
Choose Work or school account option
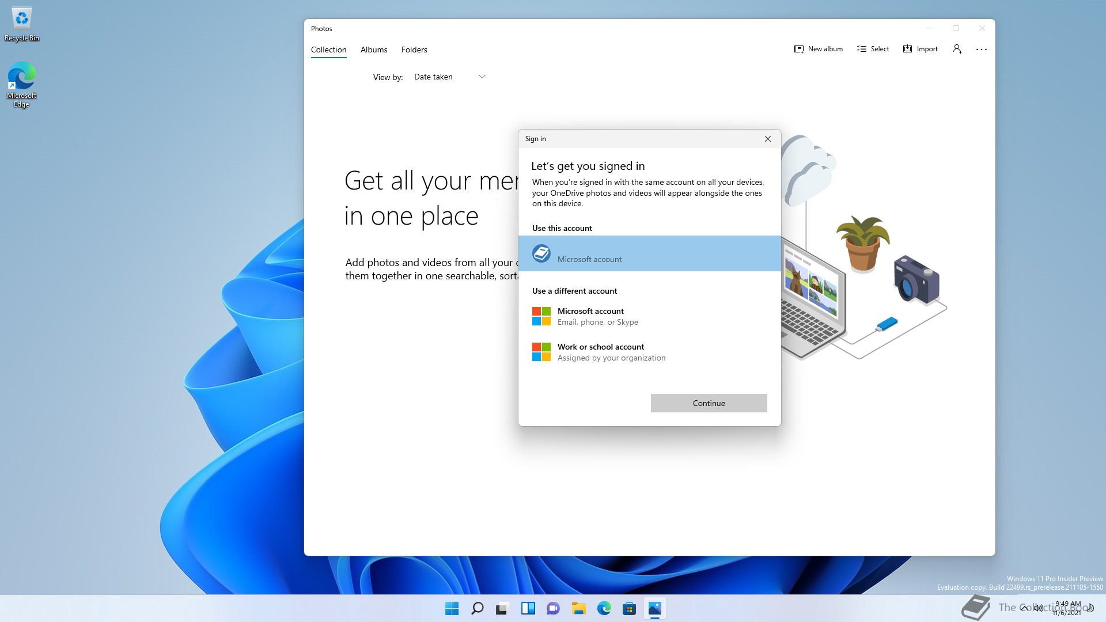pyautogui.click(x=650, y=352)
